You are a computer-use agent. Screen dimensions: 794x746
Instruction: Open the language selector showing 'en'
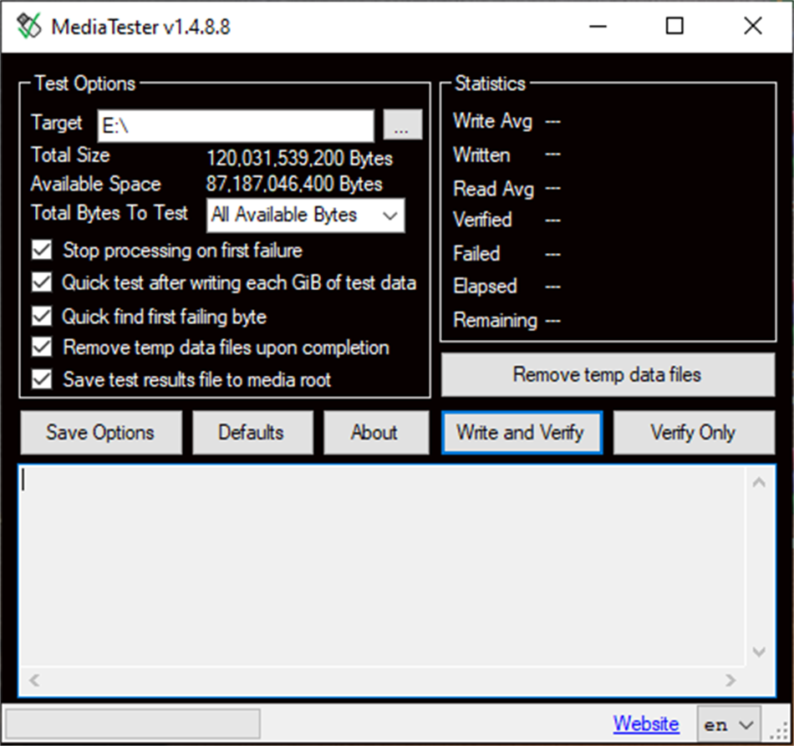coord(728,723)
